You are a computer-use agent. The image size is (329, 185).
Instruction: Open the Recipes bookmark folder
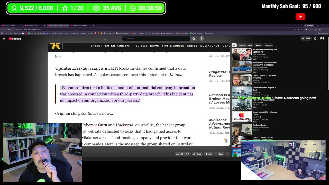click(x=73, y=33)
